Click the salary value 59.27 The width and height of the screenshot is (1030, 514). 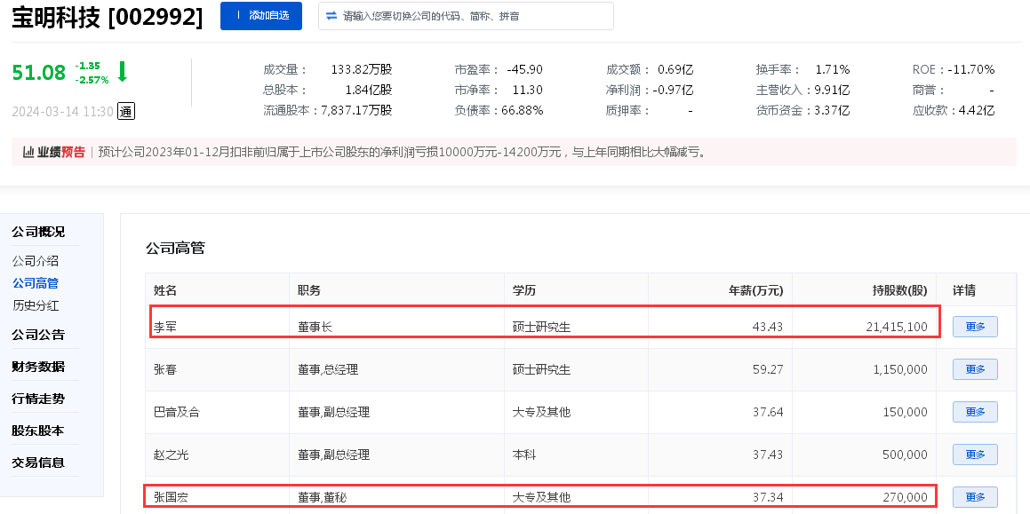click(x=768, y=369)
